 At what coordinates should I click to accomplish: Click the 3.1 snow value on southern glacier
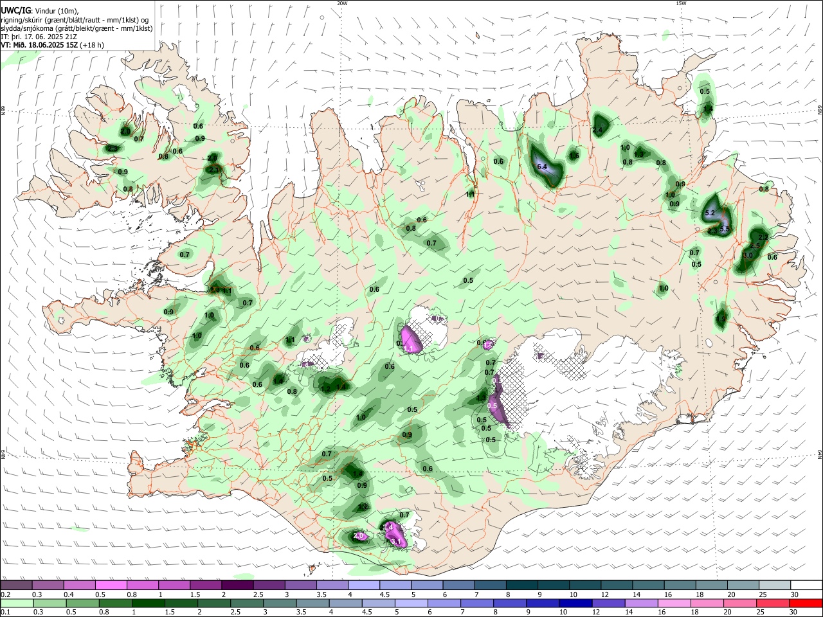click(396, 542)
